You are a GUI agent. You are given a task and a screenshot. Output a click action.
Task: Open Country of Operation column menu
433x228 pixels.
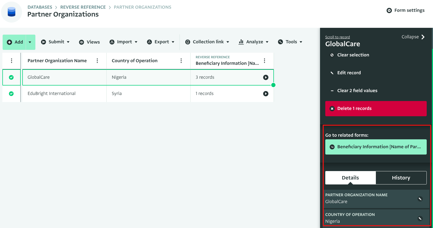181,61
